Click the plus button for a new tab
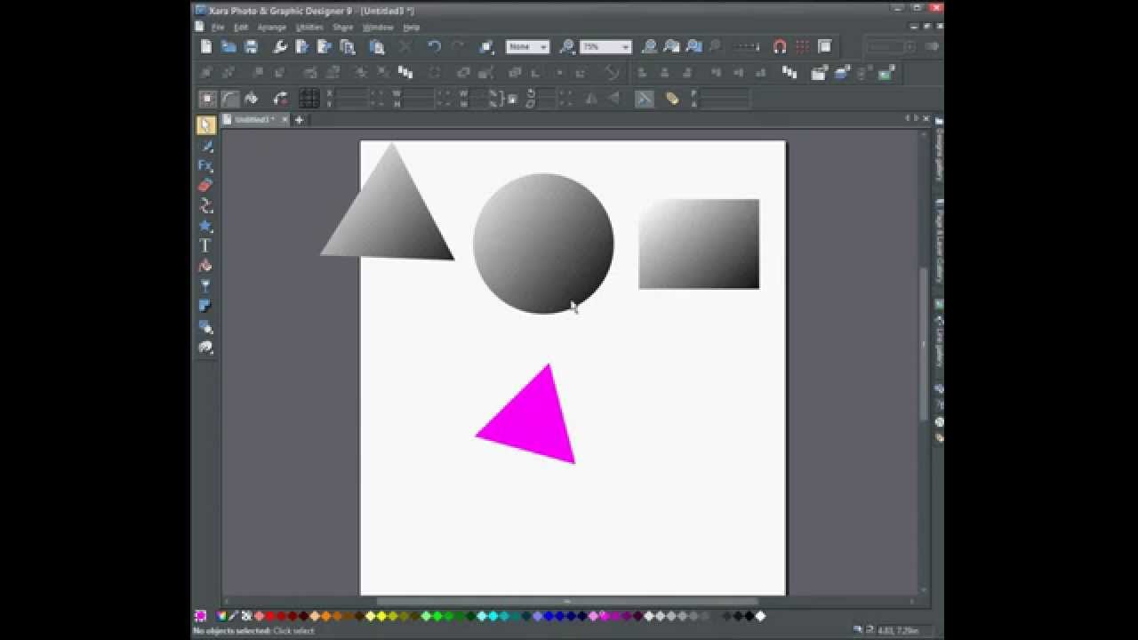The image size is (1138, 640). [299, 119]
